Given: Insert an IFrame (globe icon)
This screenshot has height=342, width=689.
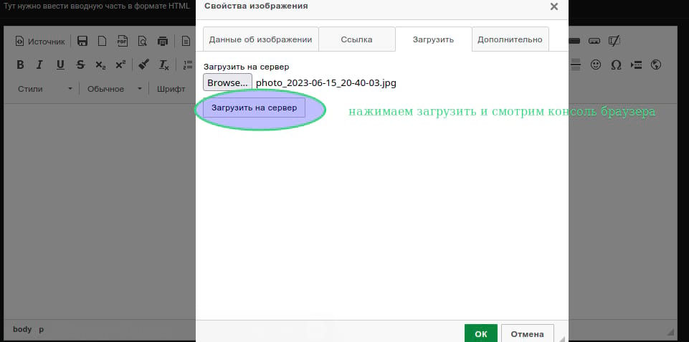Looking at the screenshot, I should click(x=656, y=65).
